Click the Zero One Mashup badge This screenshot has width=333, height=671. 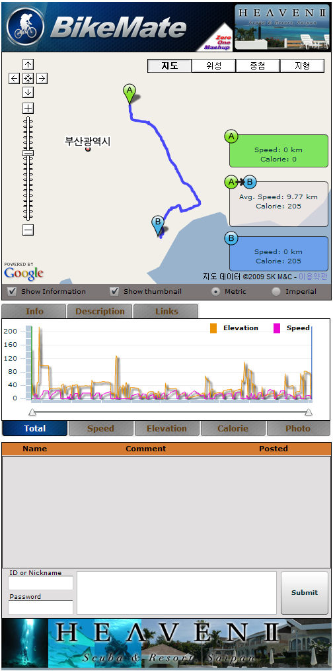pos(218,40)
